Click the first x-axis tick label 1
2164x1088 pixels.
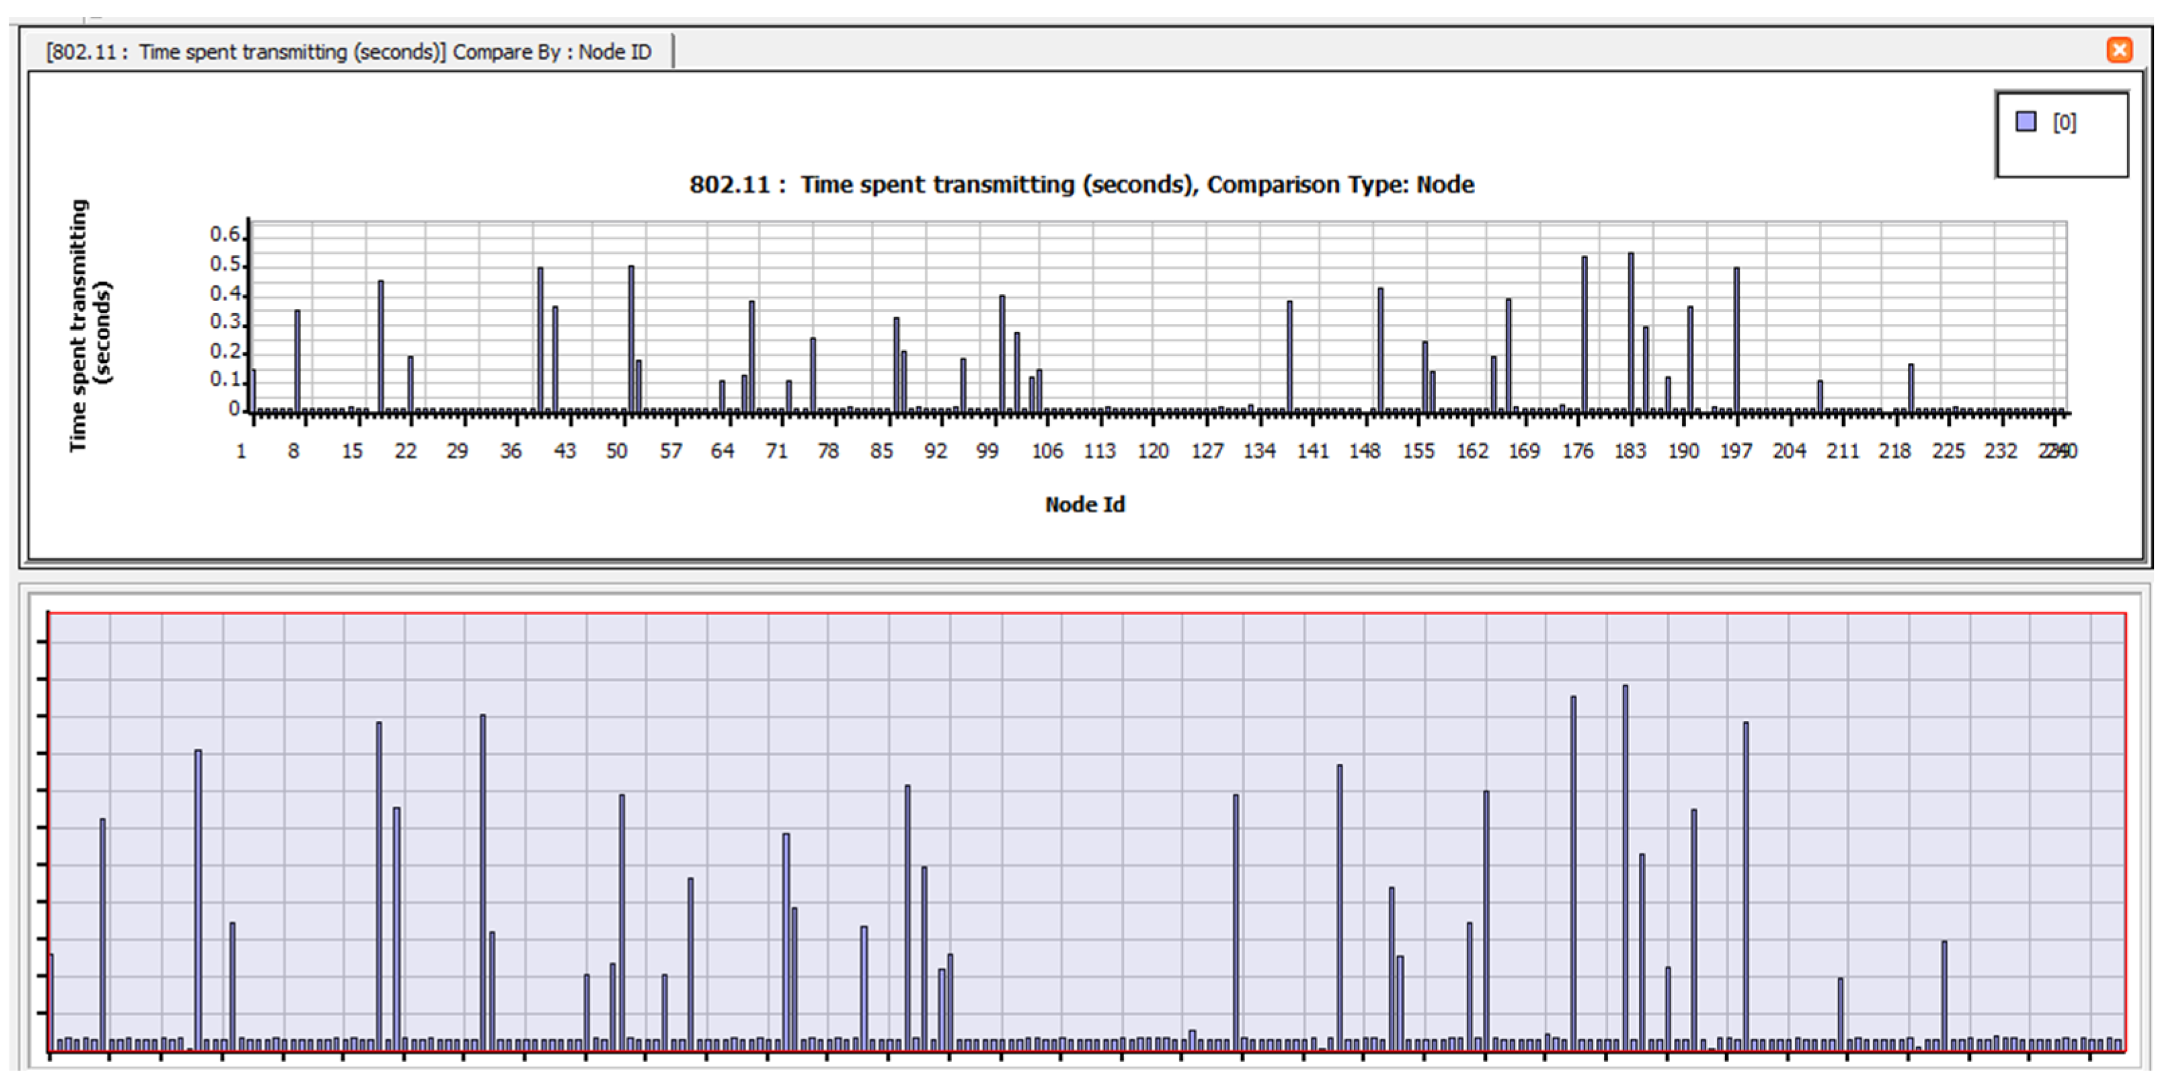click(241, 452)
